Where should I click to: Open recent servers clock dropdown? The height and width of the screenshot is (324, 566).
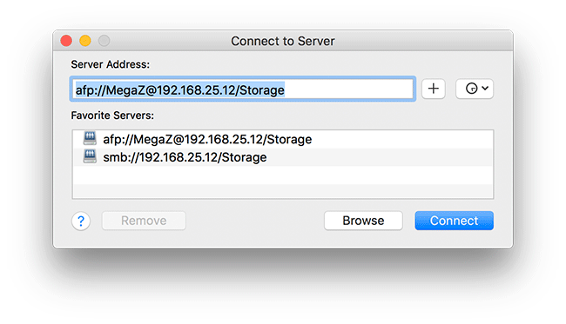475,89
